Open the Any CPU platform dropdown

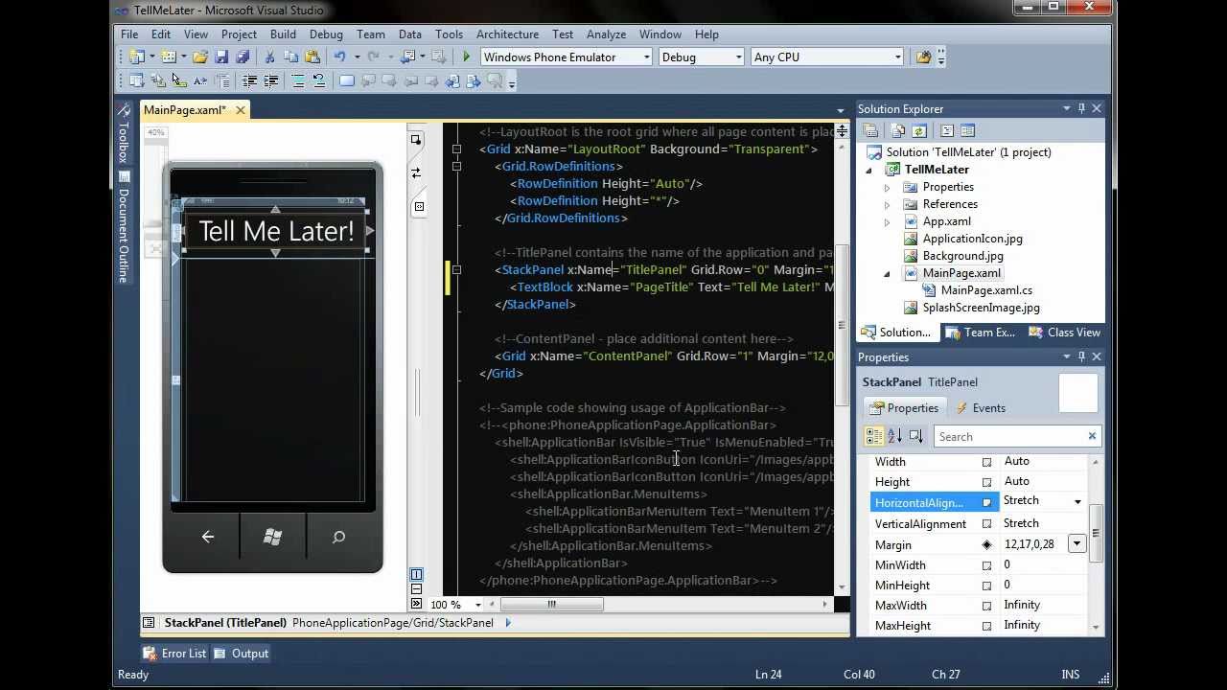click(897, 57)
